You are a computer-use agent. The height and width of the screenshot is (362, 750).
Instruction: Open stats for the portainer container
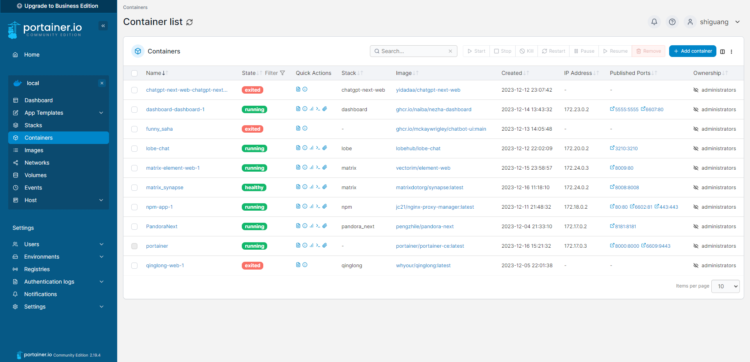point(311,245)
